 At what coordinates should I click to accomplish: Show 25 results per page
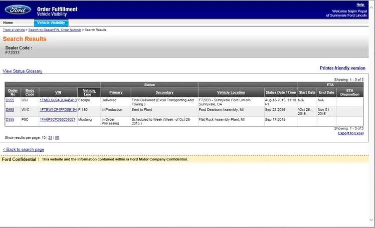50,138
